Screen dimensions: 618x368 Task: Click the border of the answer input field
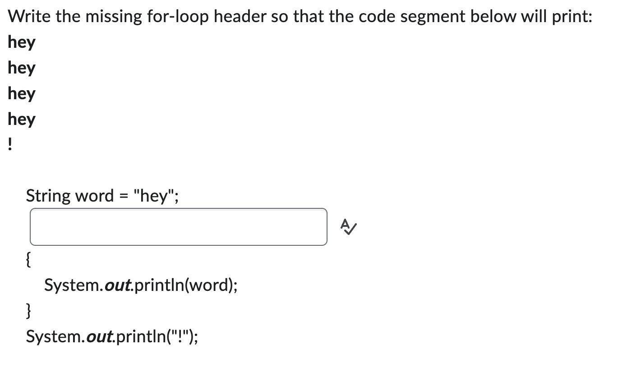tap(178, 209)
